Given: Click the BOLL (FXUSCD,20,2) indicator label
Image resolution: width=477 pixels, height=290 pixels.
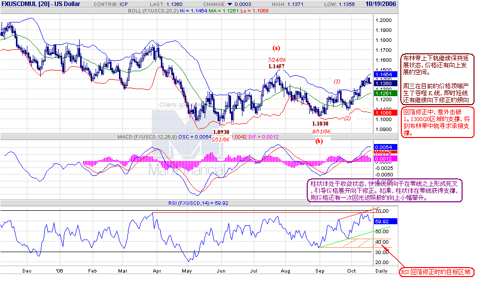Looking at the screenshot, I should [153, 10].
